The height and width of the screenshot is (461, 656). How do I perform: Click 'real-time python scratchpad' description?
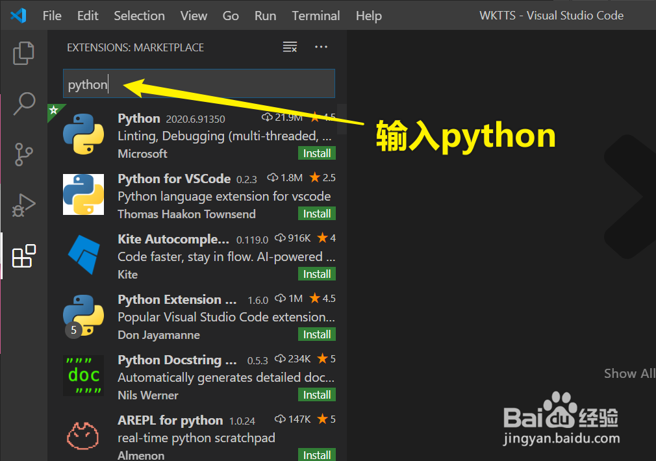coord(196,438)
